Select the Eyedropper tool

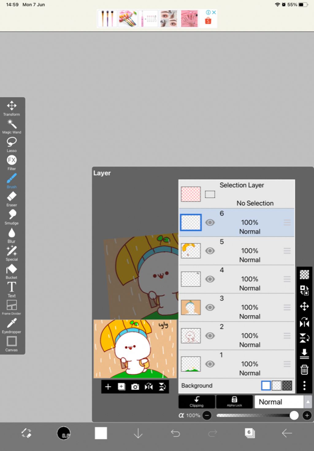[x=12, y=326]
